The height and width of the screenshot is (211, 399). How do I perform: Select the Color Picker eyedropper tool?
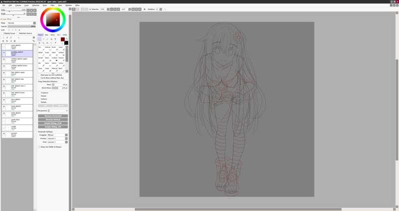(55, 43)
